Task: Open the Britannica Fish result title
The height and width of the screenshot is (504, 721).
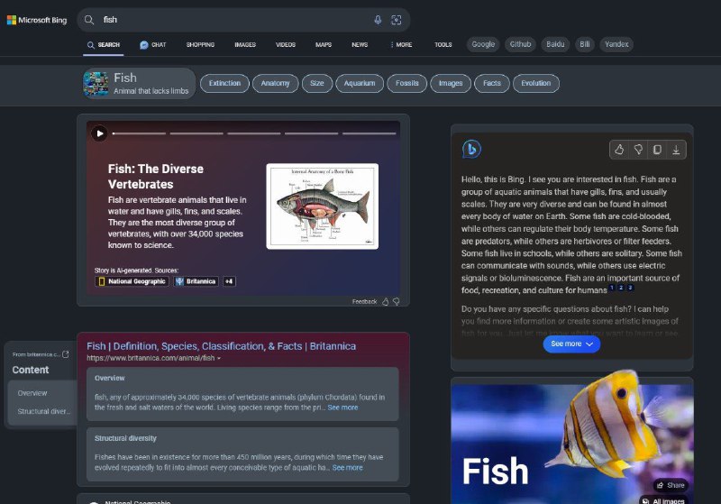Action: point(221,345)
